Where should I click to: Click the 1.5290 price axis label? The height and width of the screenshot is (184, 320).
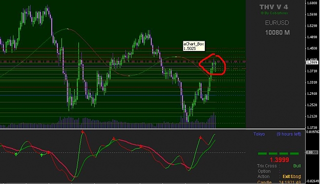312,26
